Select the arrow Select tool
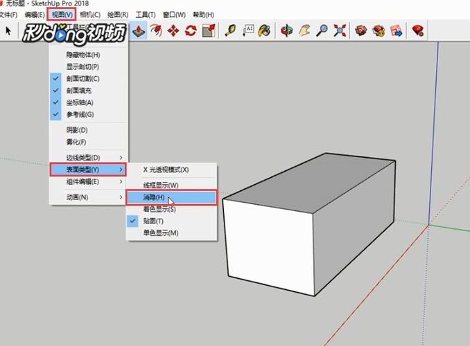470x346 pixels. (8, 30)
